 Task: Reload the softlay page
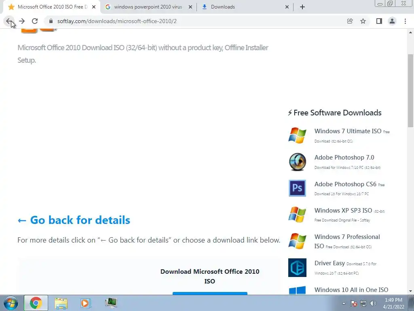(x=35, y=21)
